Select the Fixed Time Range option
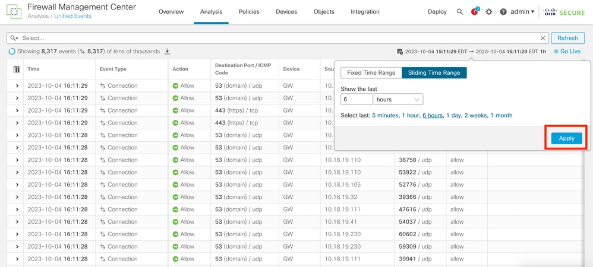The image size is (593, 267). (x=371, y=73)
